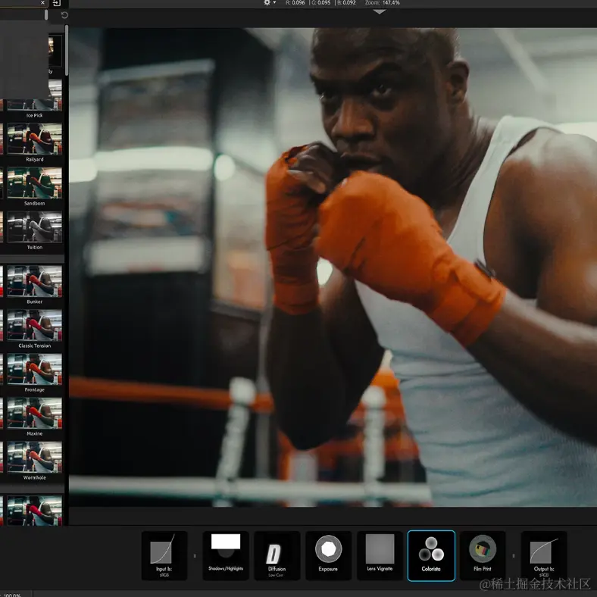Open the dropdown arrow beside the gear
597x597 pixels.
point(274,3)
